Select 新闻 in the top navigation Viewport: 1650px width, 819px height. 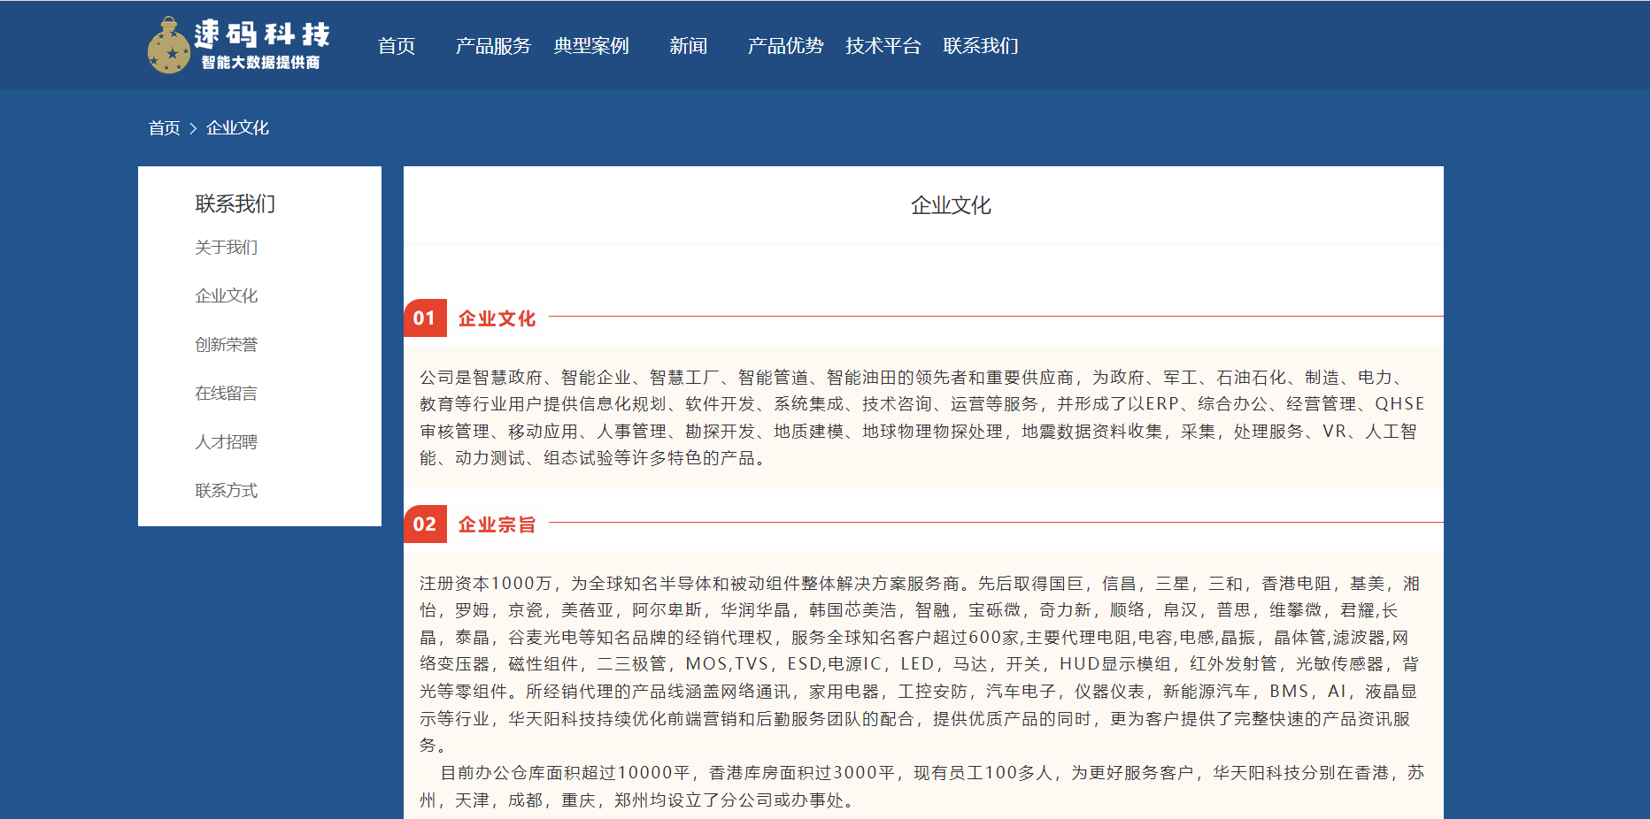coord(688,46)
